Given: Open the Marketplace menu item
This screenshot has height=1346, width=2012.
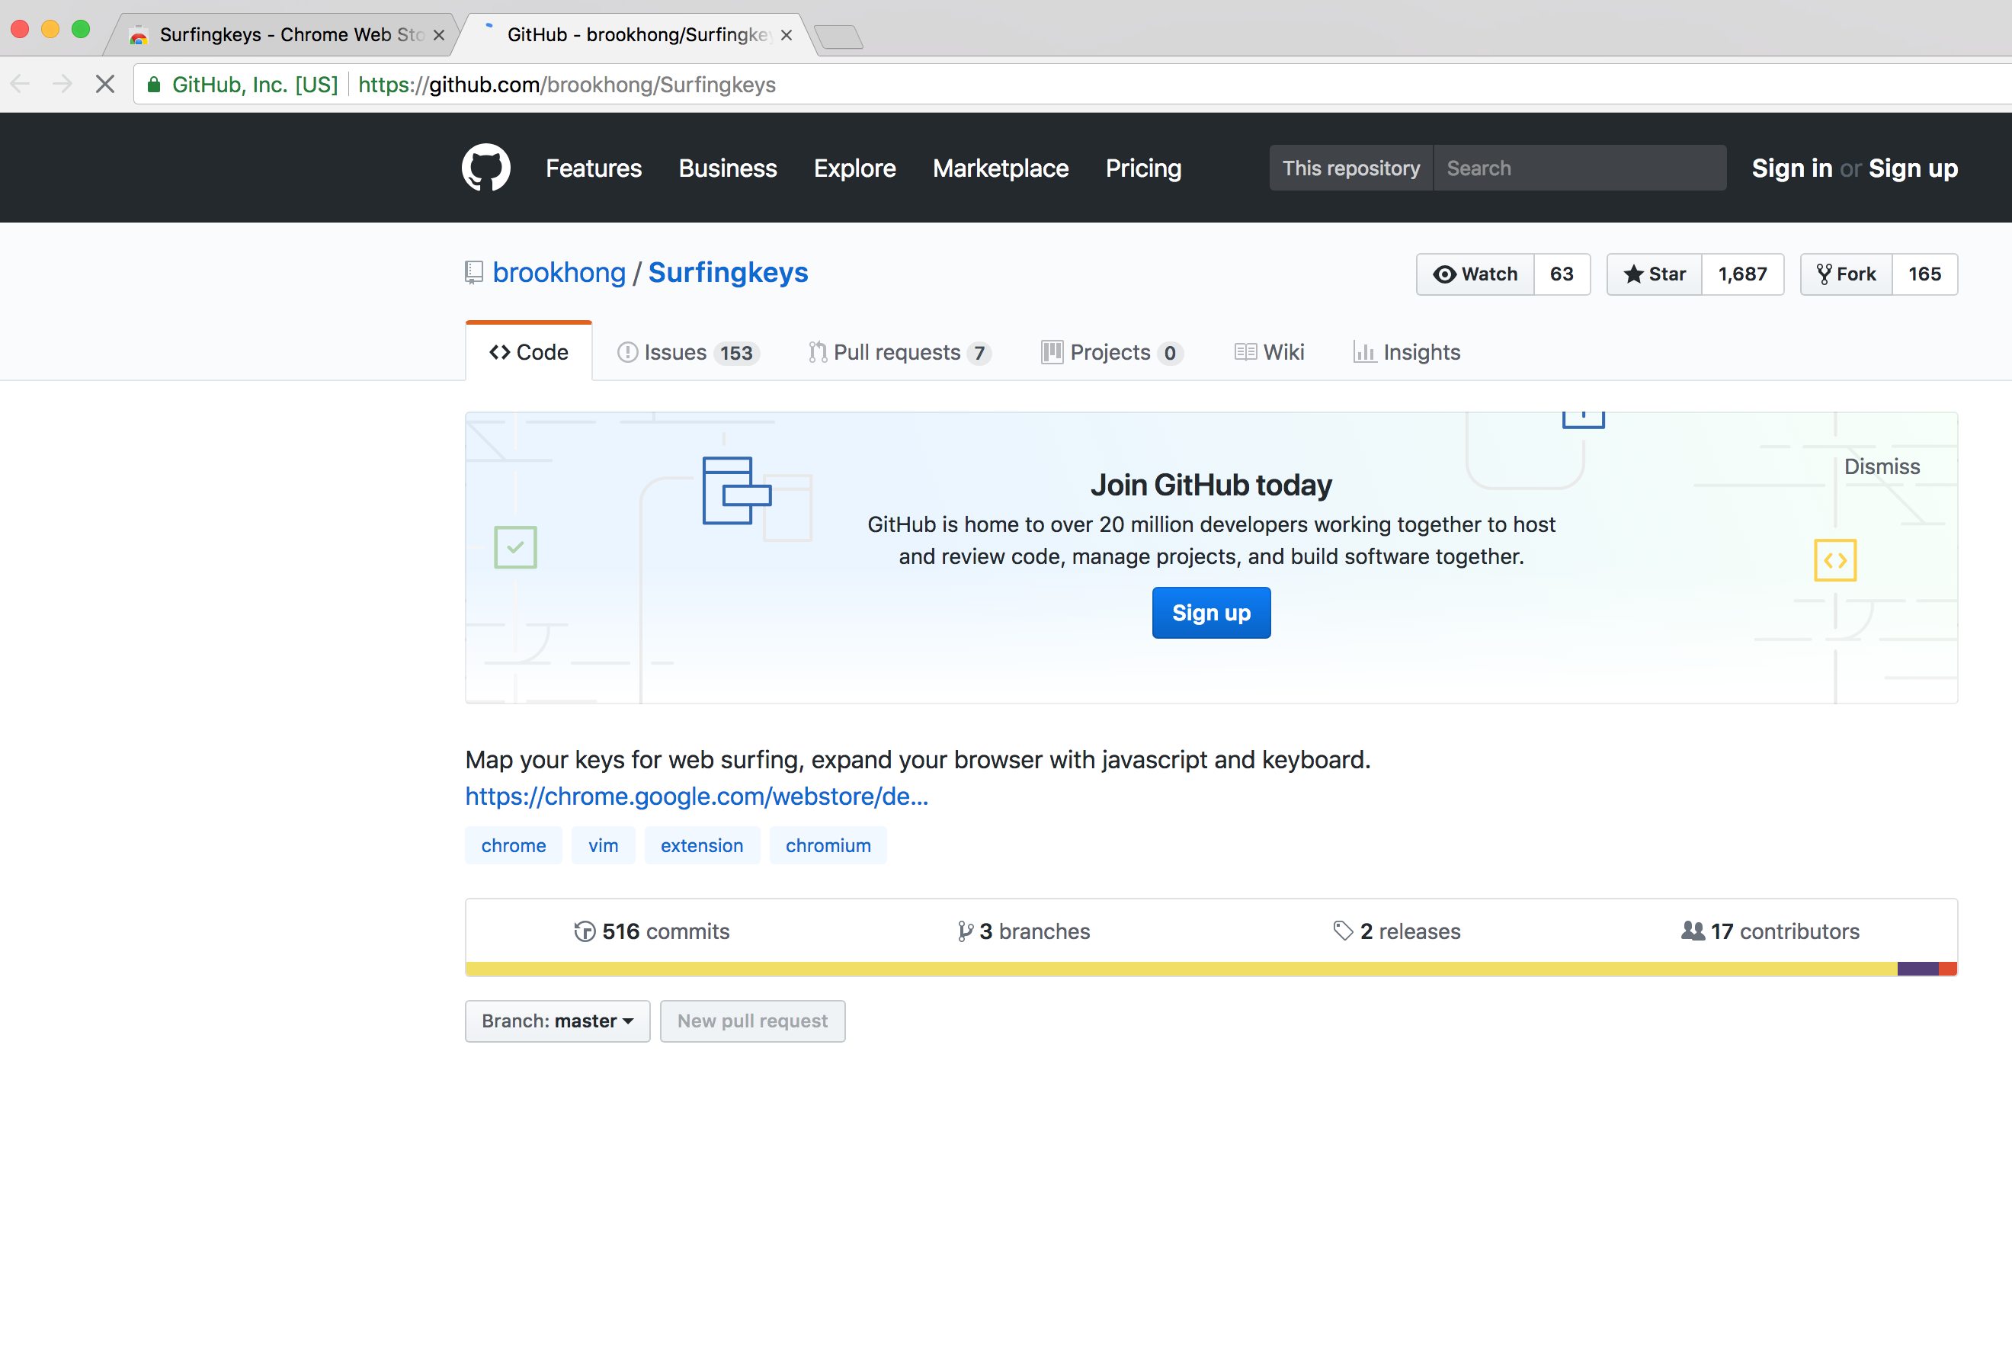Looking at the screenshot, I should [1000, 168].
